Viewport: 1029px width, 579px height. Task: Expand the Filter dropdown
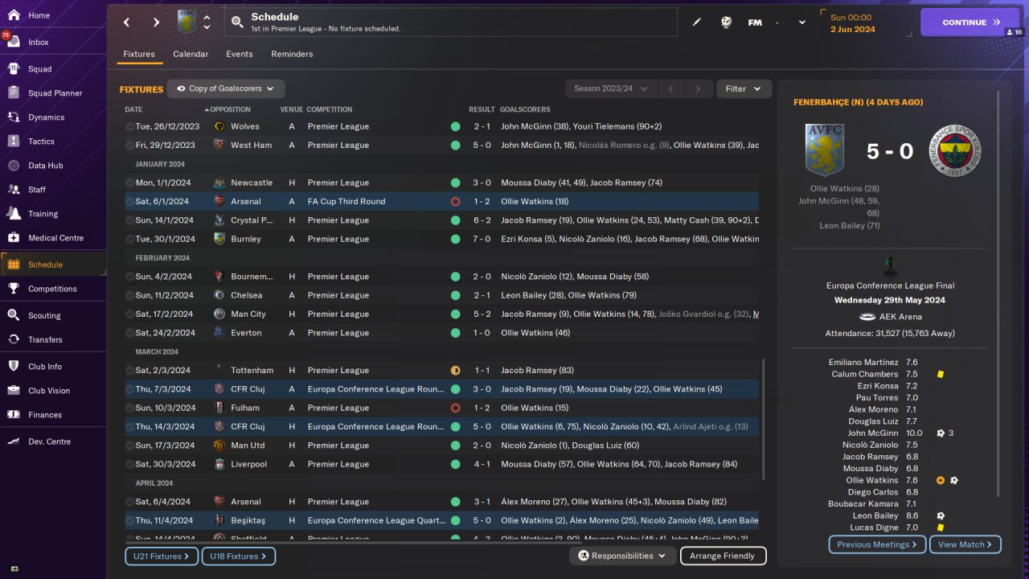coord(744,88)
